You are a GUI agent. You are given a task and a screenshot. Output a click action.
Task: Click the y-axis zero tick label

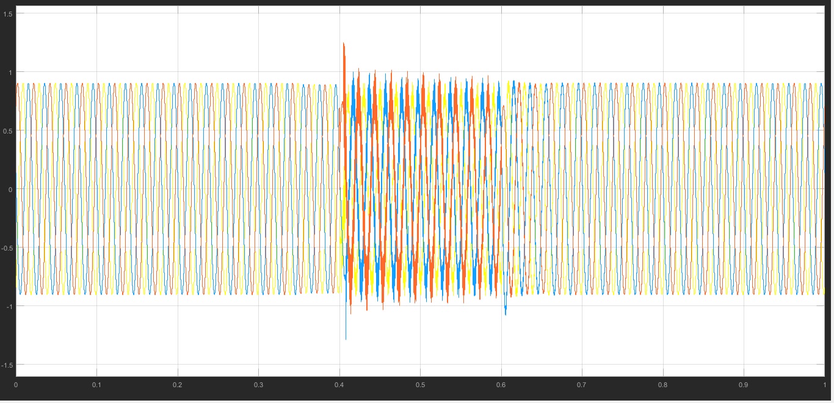tap(10, 189)
